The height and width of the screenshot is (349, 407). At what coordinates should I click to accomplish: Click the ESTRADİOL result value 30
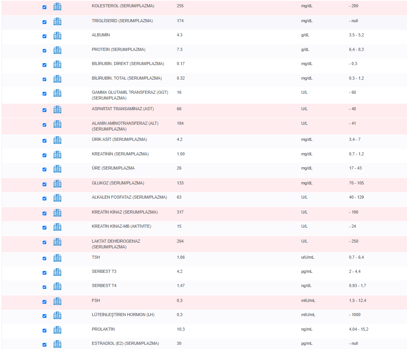tap(179, 343)
